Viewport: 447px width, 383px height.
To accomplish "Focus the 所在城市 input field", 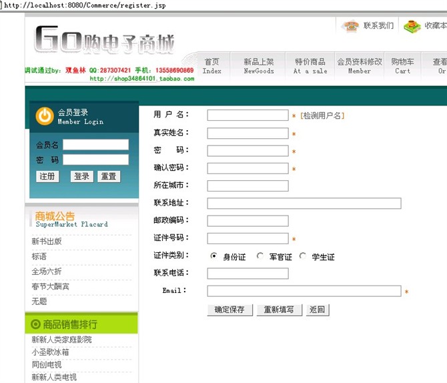I will (x=248, y=186).
